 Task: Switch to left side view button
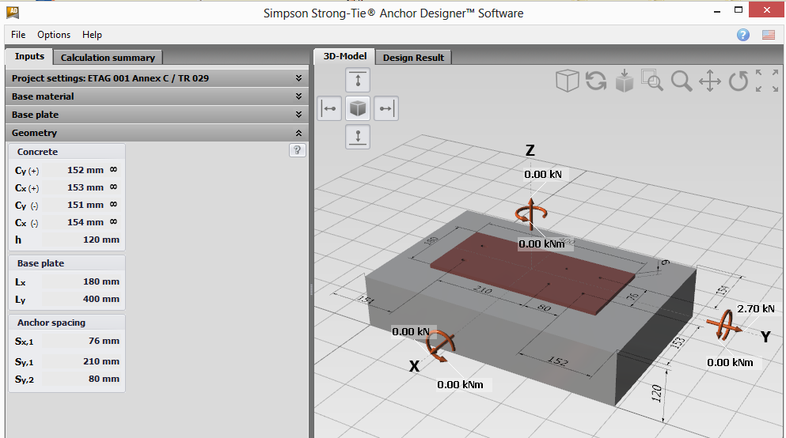click(329, 108)
